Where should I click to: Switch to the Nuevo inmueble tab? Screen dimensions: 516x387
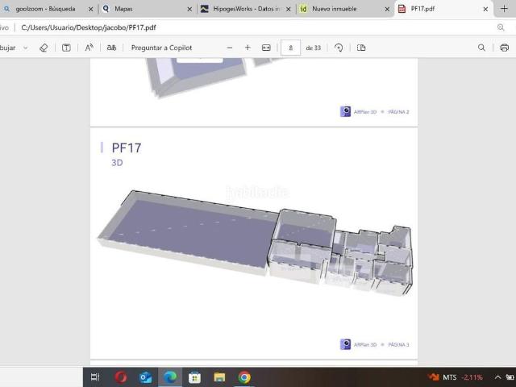pyautogui.click(x=339, y=9)
